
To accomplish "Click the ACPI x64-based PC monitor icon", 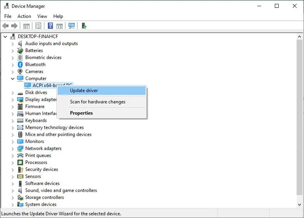I will [x=28, y=85].
